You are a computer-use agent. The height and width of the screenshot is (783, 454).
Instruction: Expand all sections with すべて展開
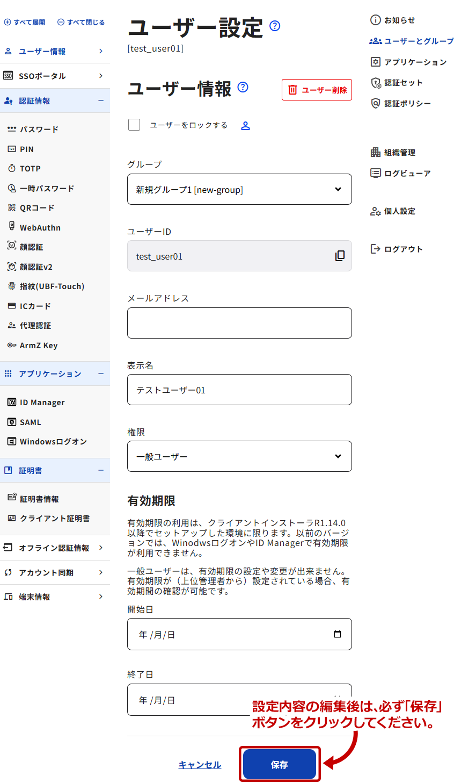pyautogui.click(x=25, y=23)
